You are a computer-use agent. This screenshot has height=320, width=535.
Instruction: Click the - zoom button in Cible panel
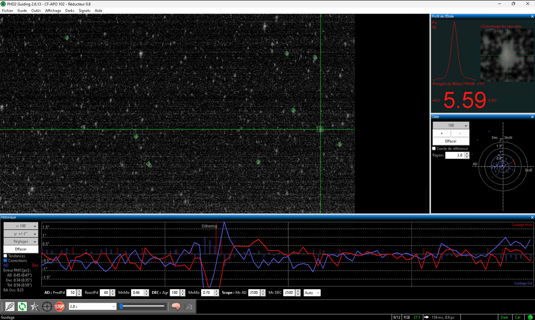coord(460,133)
